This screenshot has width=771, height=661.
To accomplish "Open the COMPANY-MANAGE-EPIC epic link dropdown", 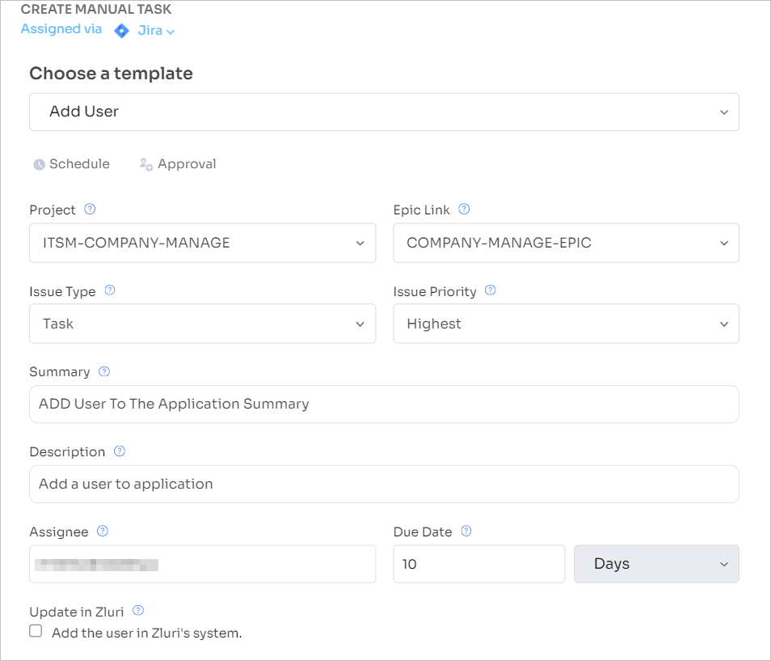I will click(566, 243).
